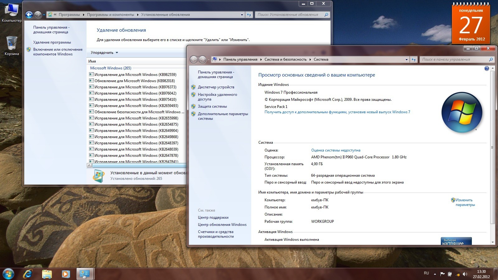Refresh the Installed Updates window
The image size is (498, 280).
coord(249,15)
